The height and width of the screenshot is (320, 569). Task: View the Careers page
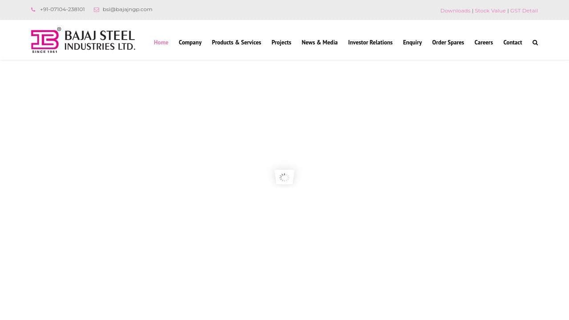[484, 42]
